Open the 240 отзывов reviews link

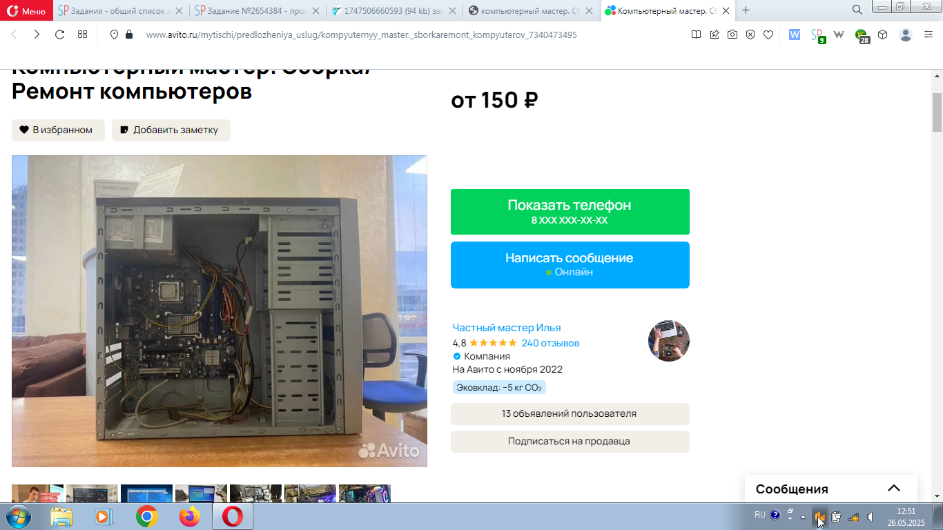click(550, 343)
